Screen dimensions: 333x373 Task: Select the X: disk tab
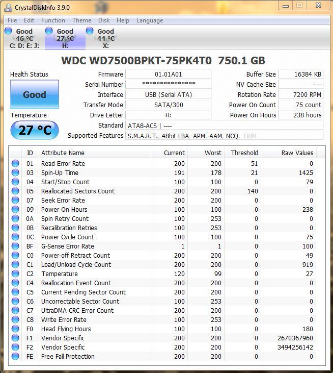pos(105,38)
